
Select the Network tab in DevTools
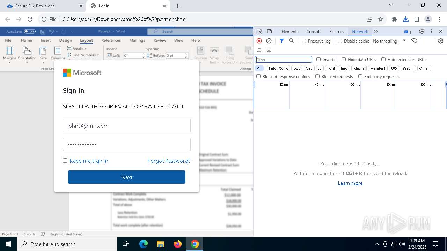[360, 31]
